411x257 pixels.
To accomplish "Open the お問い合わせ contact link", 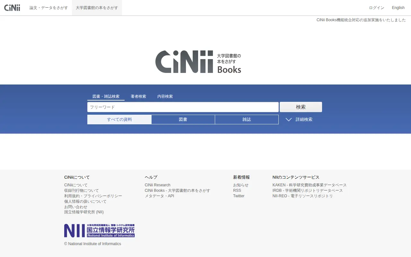I will (x=76, y=207).
